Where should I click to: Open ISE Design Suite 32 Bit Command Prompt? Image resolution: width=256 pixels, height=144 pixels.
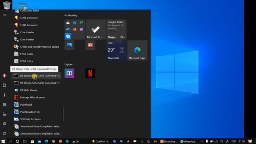[36, 76]
